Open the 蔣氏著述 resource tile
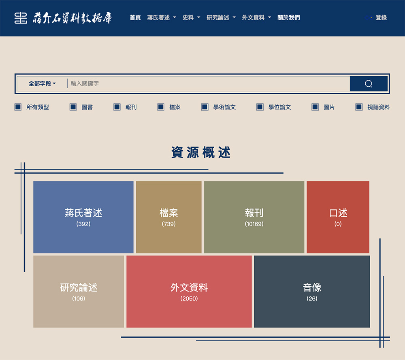405x360 pixels. [x=83, y=217]
